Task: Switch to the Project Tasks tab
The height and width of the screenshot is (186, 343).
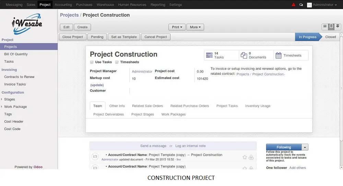Action: 227,106
